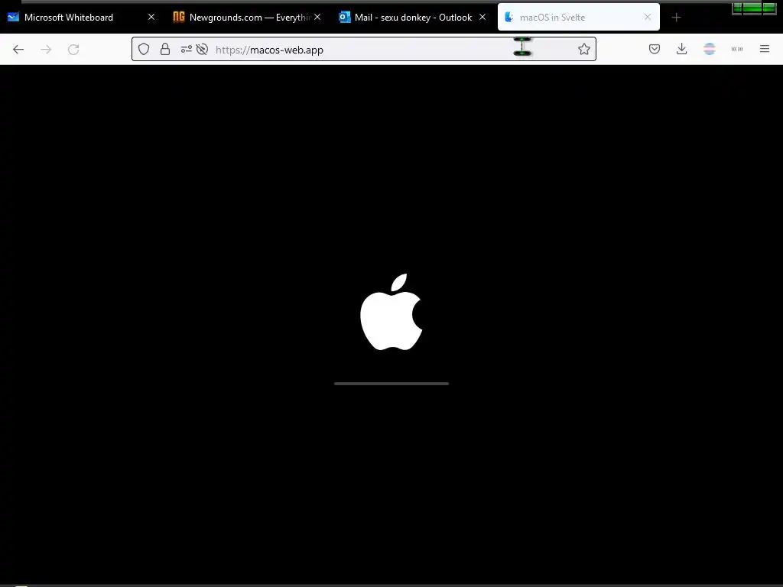The height and width of the screenshot is (587, 783).
Task: Open the Downloads panel
Action: pyautogui.click(x=681, y=49)
